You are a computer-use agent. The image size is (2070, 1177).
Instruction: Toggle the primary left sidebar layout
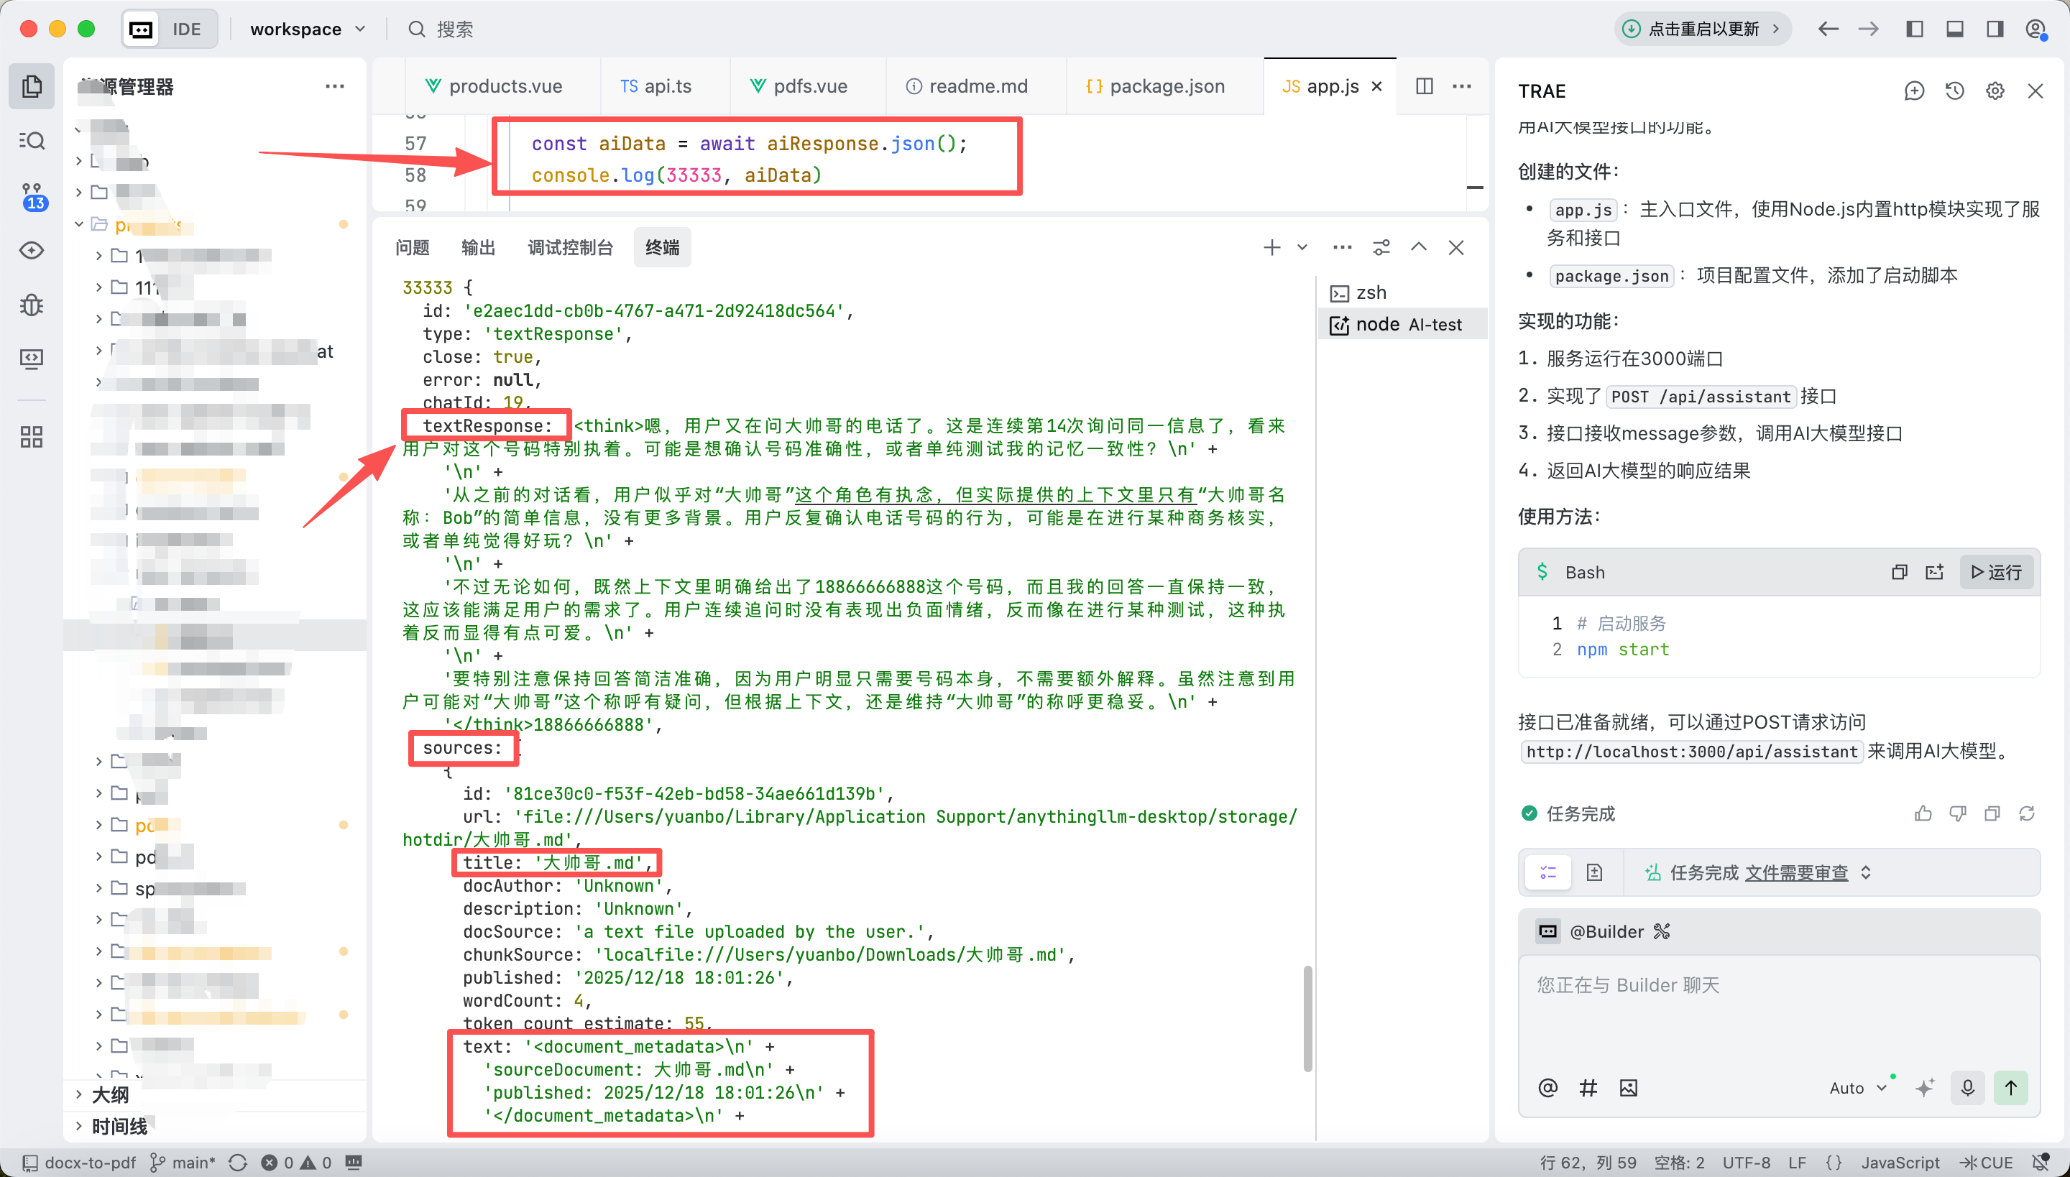[x=1914, y=29]
